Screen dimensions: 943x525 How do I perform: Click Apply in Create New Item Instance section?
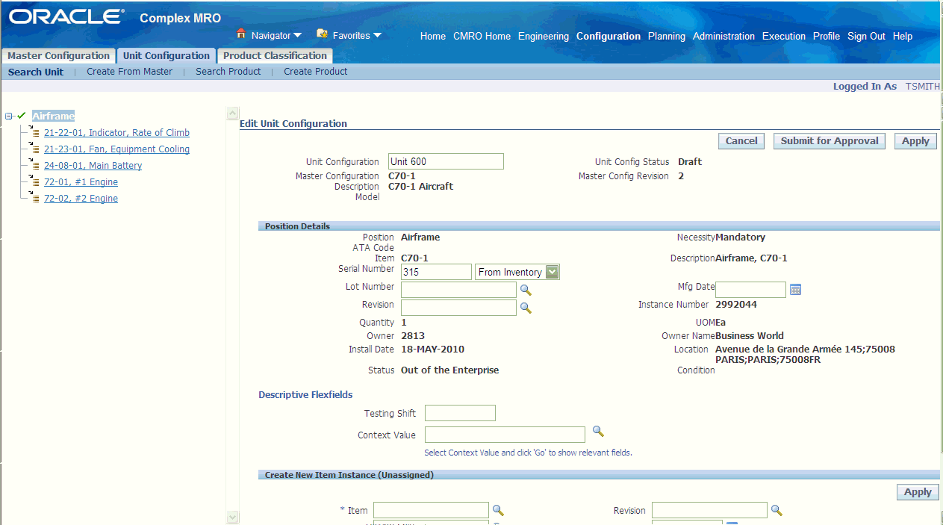(x=918, y=492)
